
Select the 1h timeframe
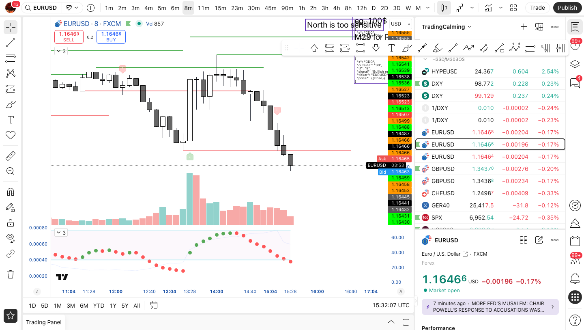[x=301, y=8]
